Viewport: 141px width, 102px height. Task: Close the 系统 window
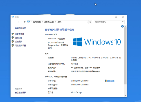[x=123, y=17]
